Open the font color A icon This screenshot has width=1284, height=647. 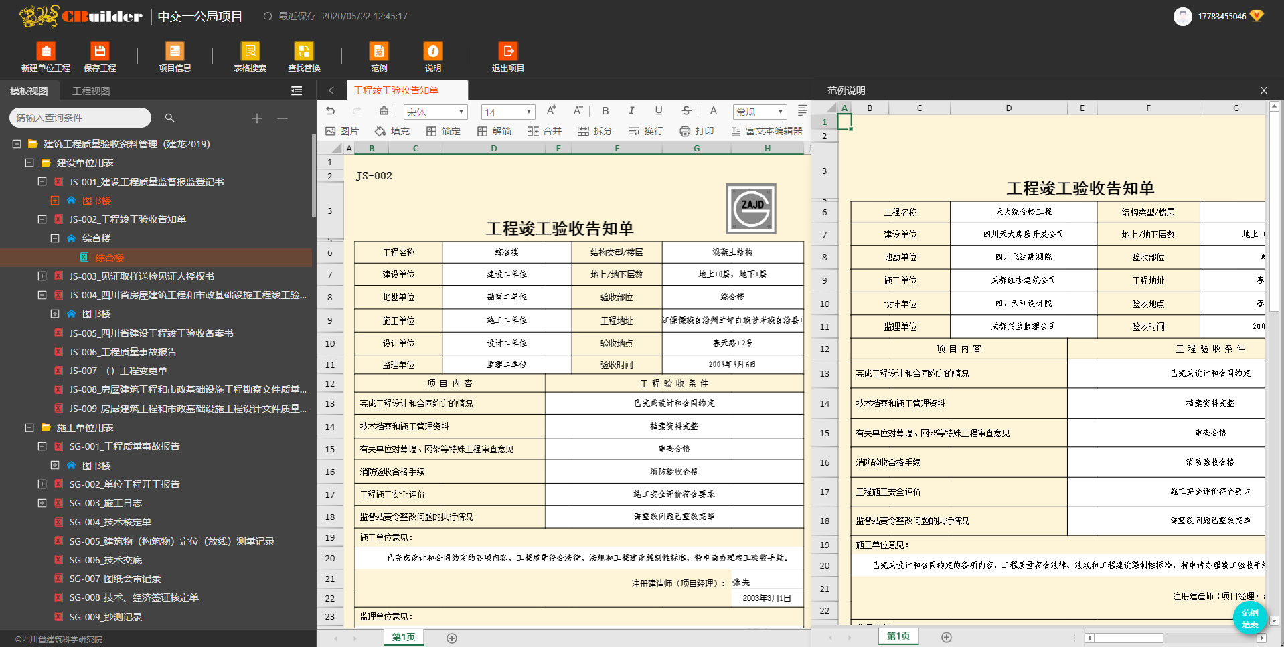coord(714,111)
